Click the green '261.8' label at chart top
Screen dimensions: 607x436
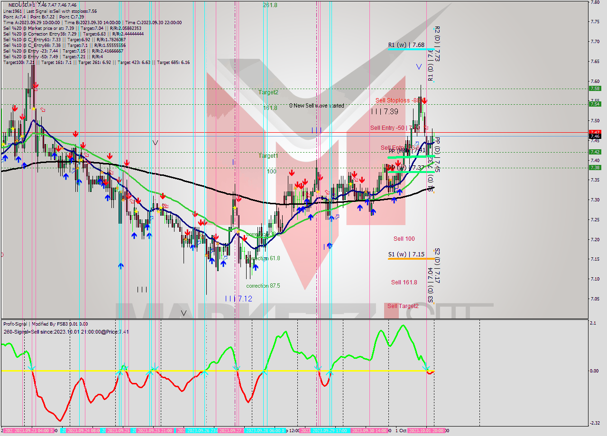click(270, 5)
